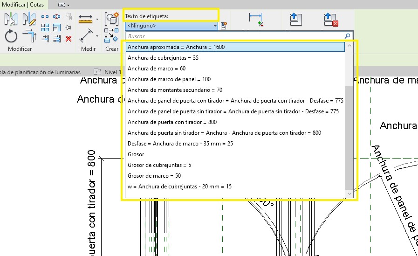Image resolution: width=418 pixels, height=256 pixels.
Task: Select the Modificar | Cotas ribbon tab
Action: pyautogui.click(x=24, y=4)
